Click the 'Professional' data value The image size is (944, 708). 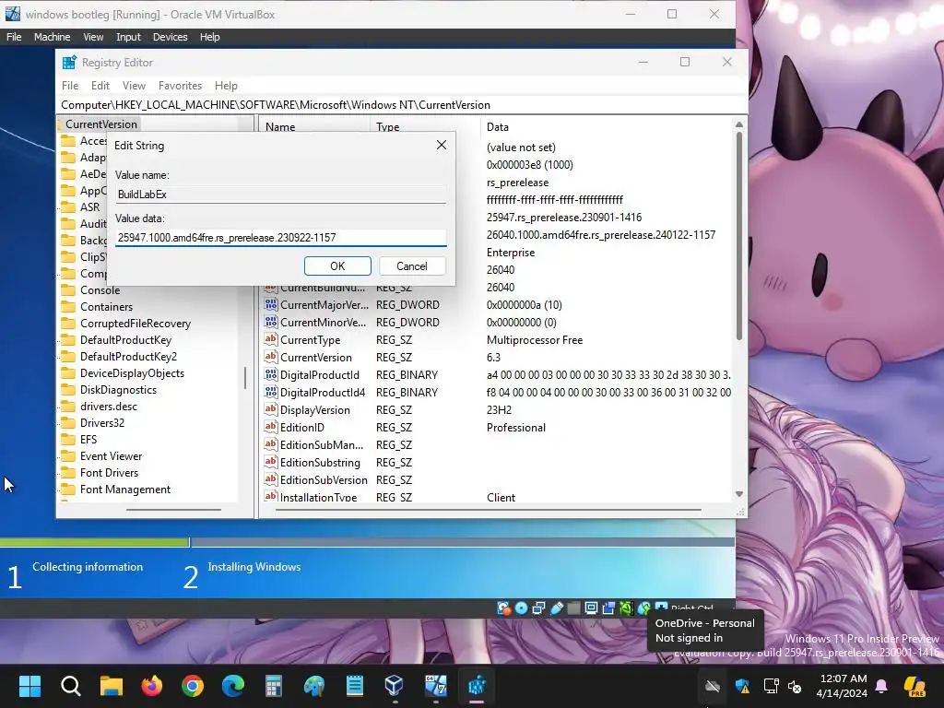tap(516, 428)
